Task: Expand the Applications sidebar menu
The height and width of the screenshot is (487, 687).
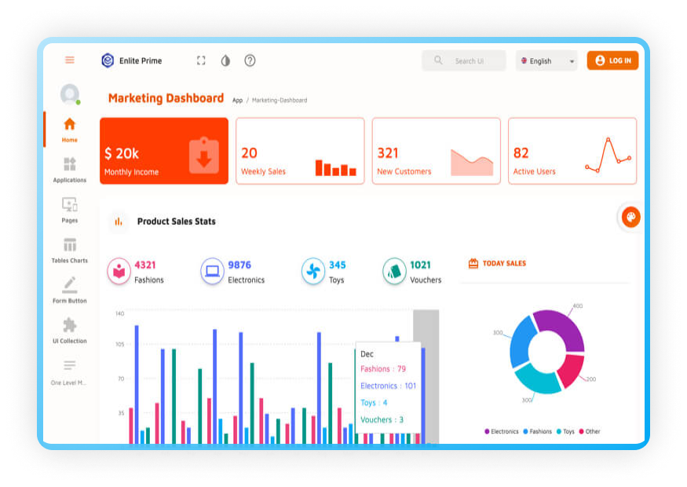Action: 70,169
